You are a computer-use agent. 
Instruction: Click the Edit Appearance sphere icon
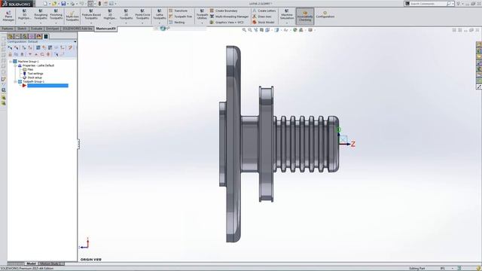tap(295, 30)
